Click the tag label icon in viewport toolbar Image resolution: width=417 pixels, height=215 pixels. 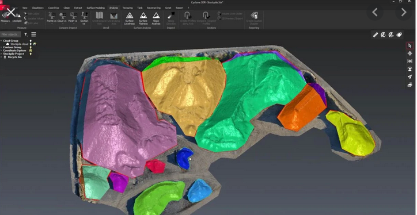399,34
